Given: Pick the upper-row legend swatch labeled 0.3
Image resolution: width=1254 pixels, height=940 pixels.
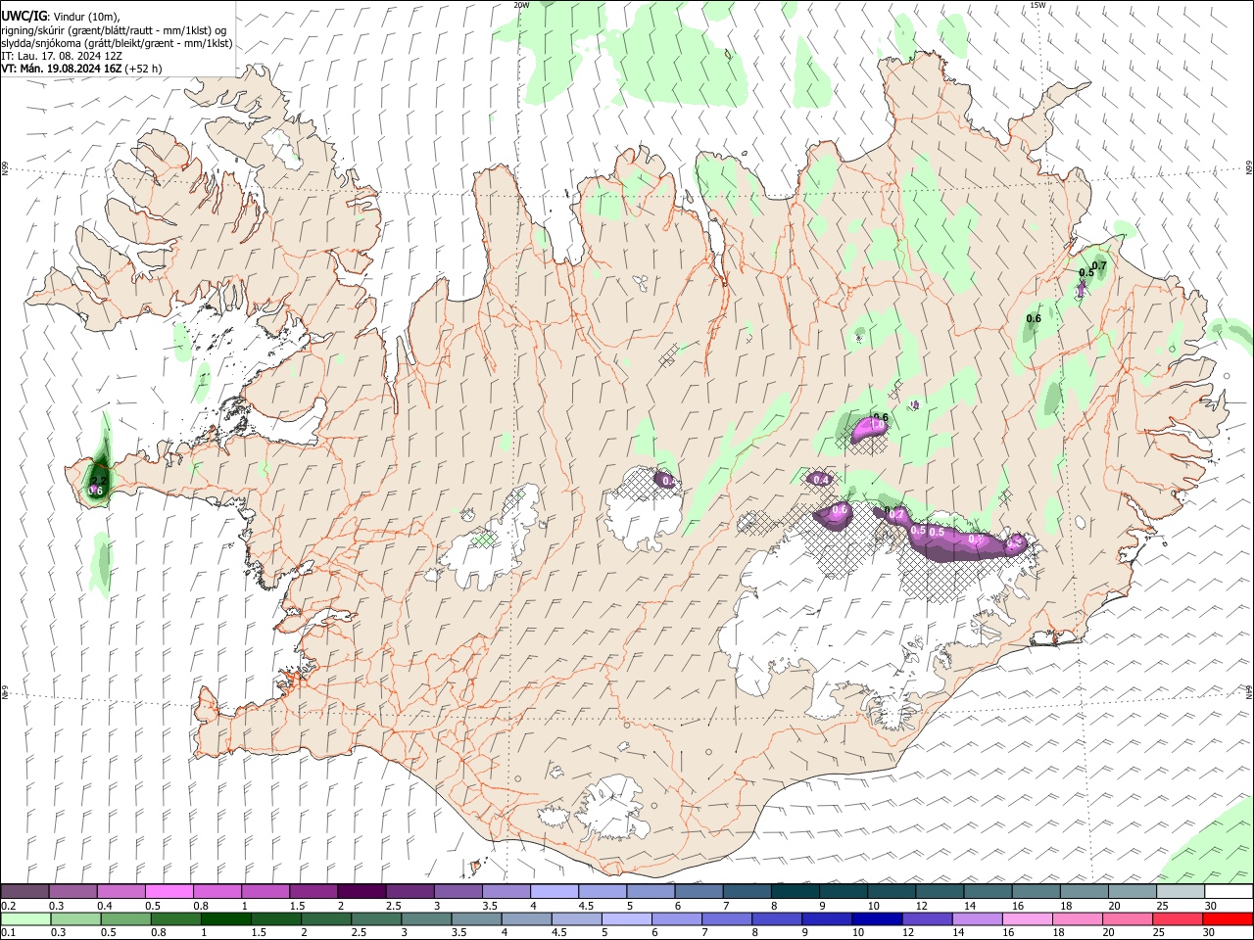Looking at the screenshot, I should coord(73,892).
